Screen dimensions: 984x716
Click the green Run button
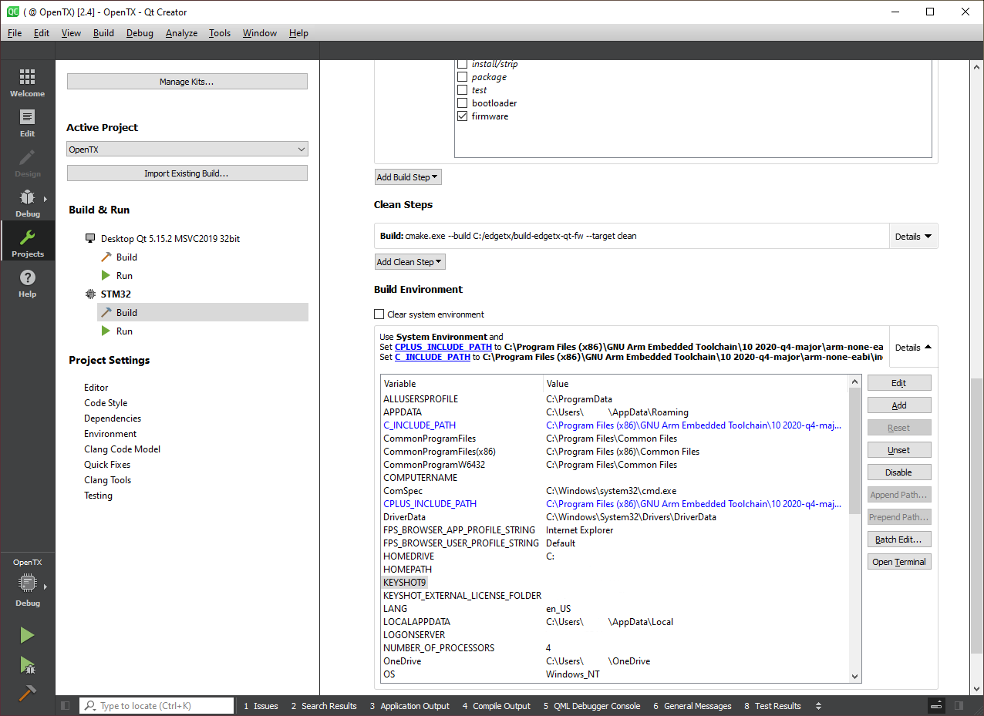pyautogui.click(x=27, y=635)
